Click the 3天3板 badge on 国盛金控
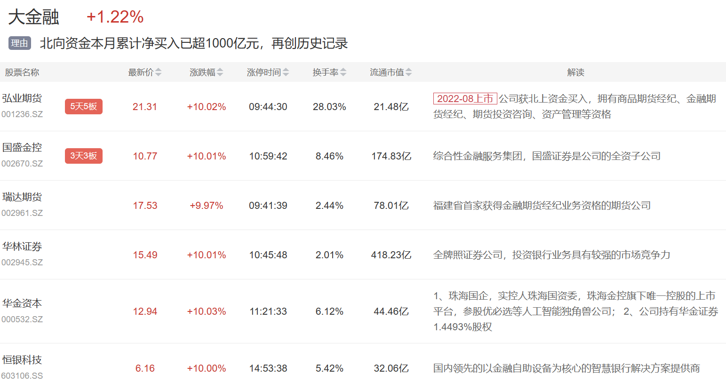Screen dimensions: 726x390 [x=84, y=156]
